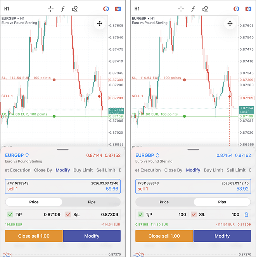Image resolution: width=256 pixels, height=257 pixels.
Task: Open EURGBP symbol selector in left panel
Action: (x=17, y=155)
